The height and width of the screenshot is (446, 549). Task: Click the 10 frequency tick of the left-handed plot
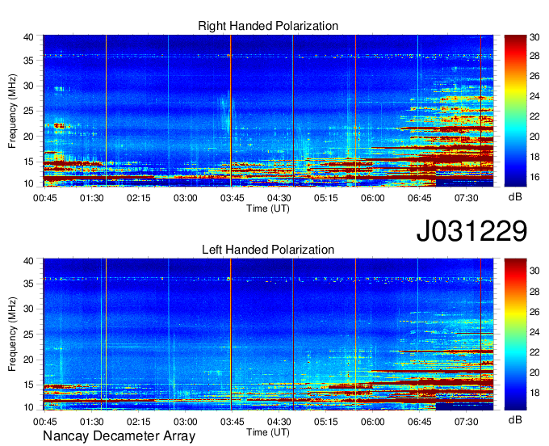pyautogui.click(x=28, y=407)
